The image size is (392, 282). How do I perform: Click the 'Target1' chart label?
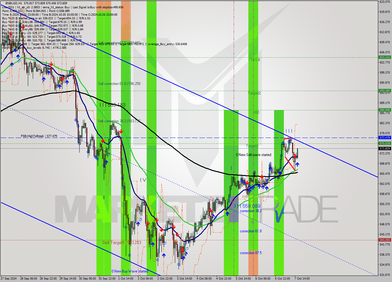(252, 146)
